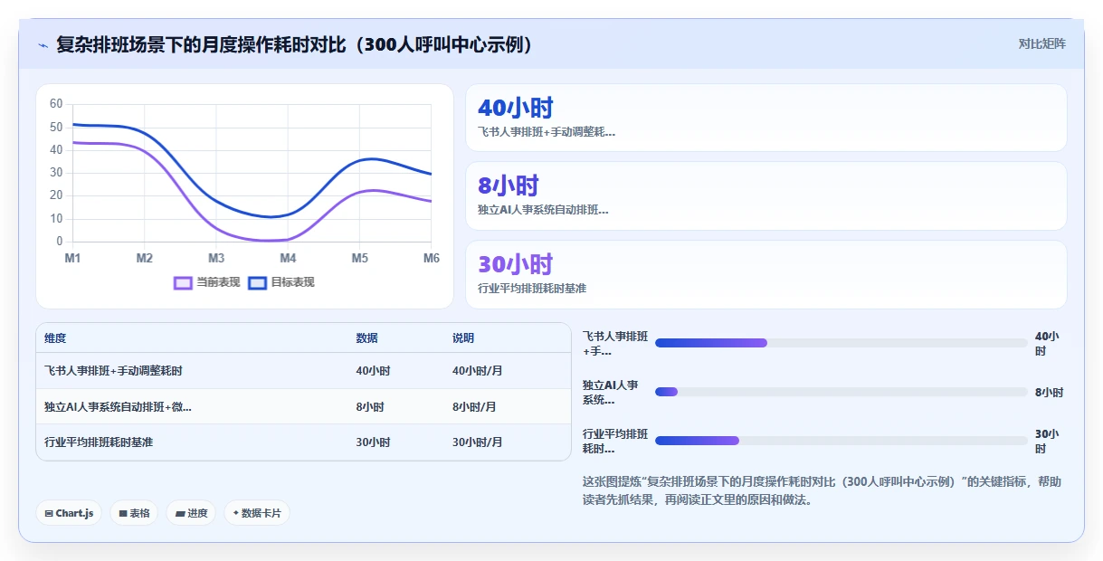The image size is (1103, 561).
Task: Click the 飞书人事排班 progress bar
Action: [842, 343]
